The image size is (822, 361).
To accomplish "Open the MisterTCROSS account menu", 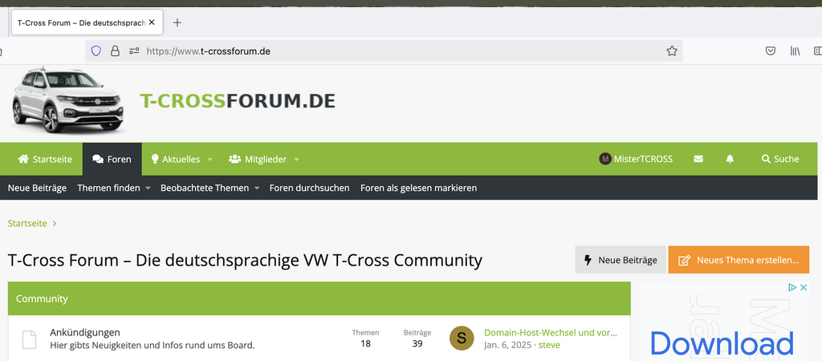I will 636,160.
